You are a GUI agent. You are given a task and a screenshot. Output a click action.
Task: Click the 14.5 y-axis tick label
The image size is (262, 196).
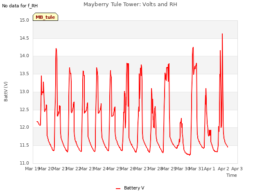tap(25, 38)
